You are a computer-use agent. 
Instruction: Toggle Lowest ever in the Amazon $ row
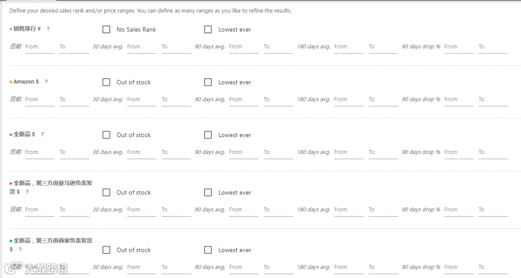click(208, 82)
